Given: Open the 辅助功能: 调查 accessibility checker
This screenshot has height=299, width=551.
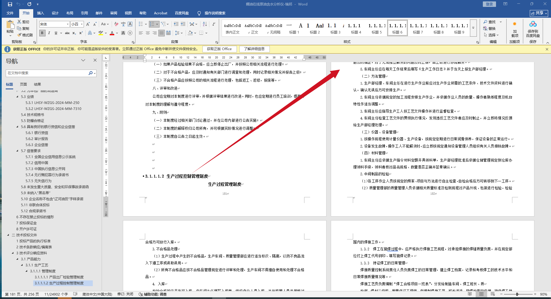Looking at the screenshot, I should [x=153, y=294].
